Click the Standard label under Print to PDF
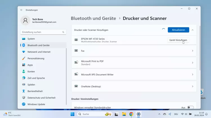 (x=86, y=64)
